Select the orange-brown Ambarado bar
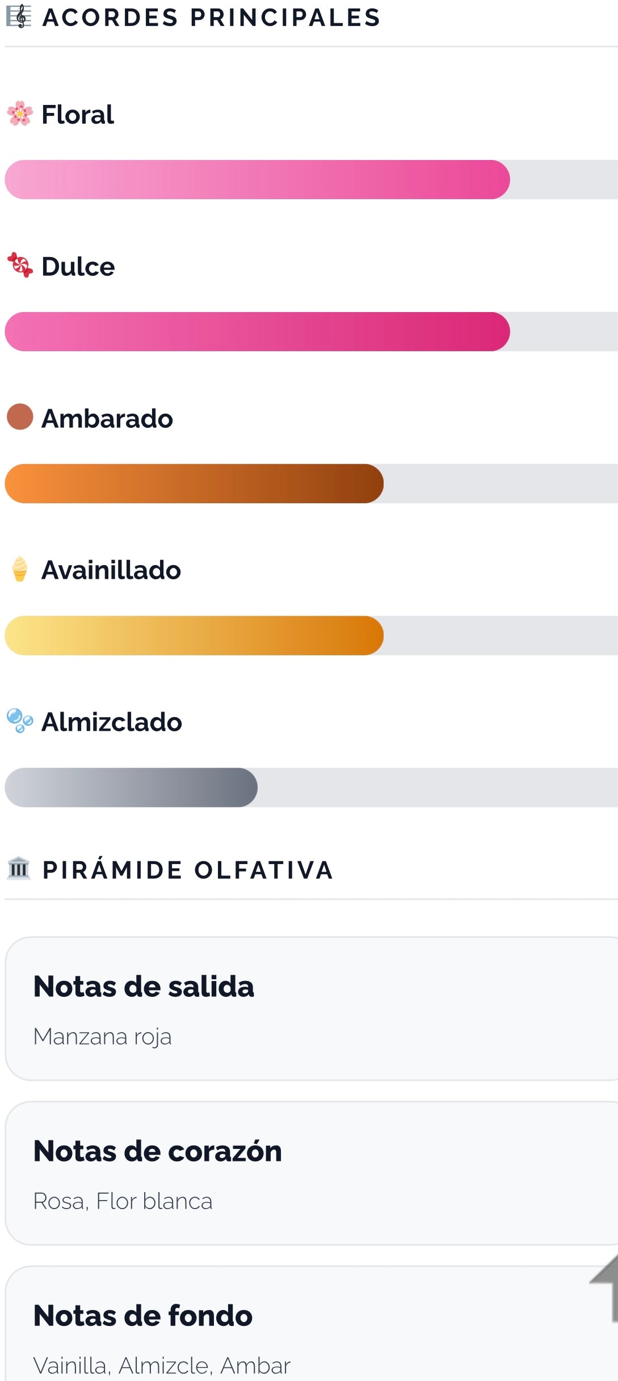 [194, 484]
